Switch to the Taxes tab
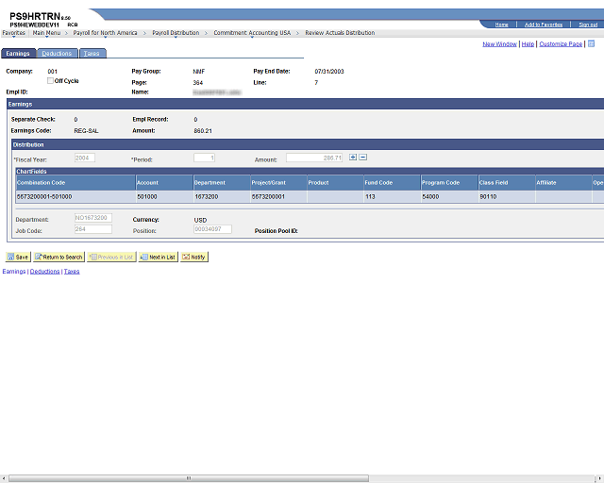This screenshot has width=604, height=483. [92, 53]
